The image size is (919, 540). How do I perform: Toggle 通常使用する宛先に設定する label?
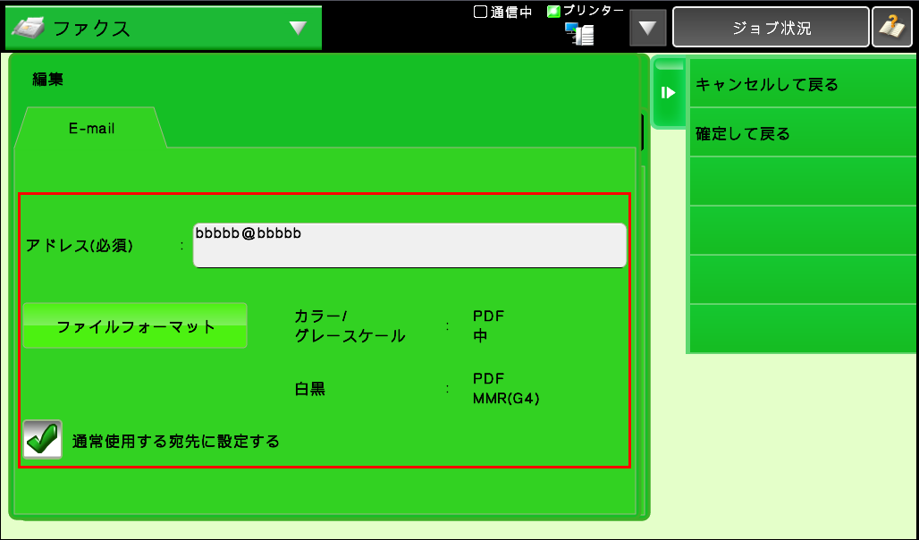point(176,441)
